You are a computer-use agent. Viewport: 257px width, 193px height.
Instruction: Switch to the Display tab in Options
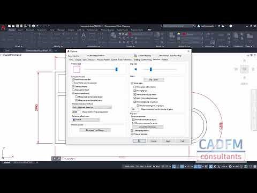pos(78,60)
